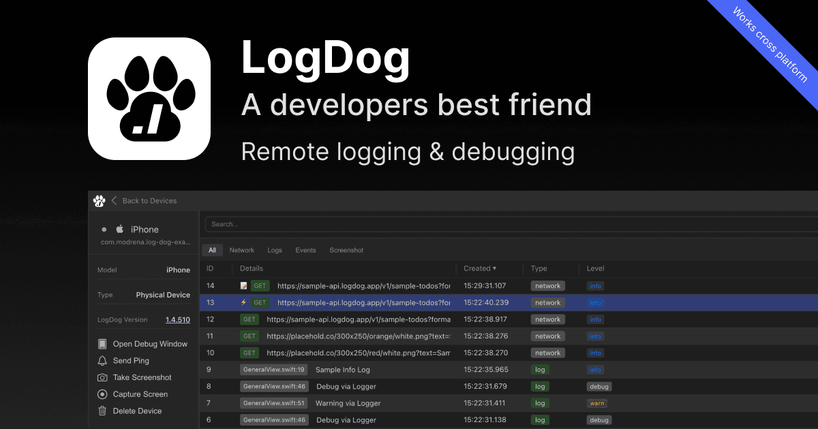This screenshot has height=429, width=818.
Task: Click the com.modrena.log-dog bundle identifier
Action: point(145,242)
